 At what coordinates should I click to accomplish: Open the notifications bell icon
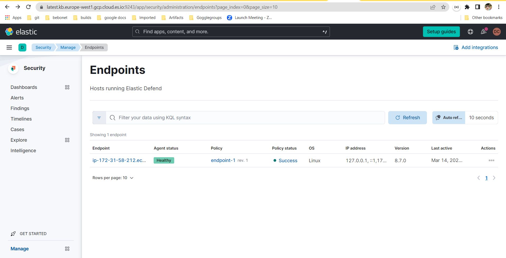[484, 32]
